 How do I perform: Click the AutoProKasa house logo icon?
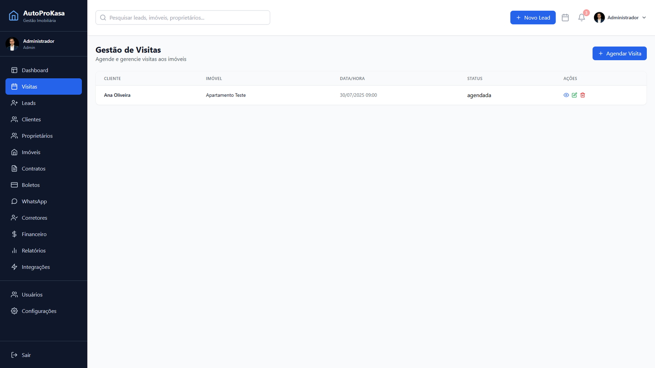pyautogui.click(x=14, y=16)
